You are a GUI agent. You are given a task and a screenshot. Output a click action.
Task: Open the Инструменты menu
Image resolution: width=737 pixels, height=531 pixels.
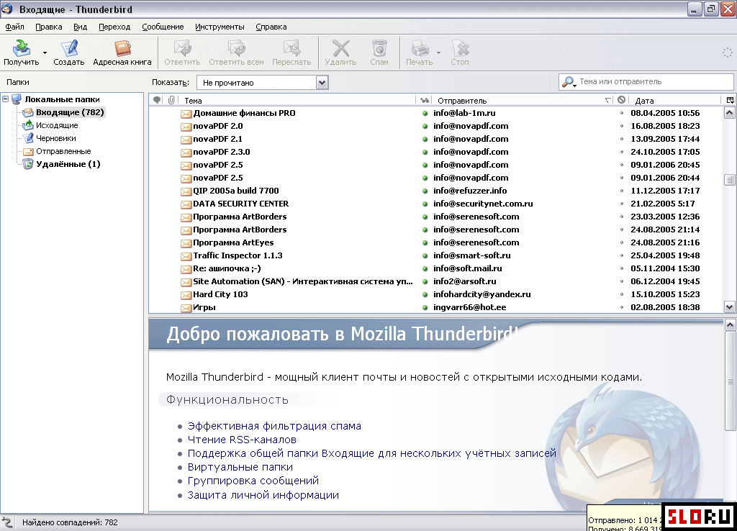pyautogui.click(x=220, y=27)
